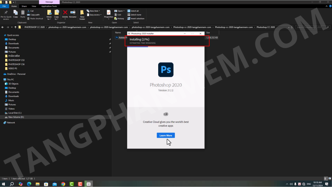Click Select all in ribbon
This screenshot has height=187, width=332.
pyautogui.click(x=134, y=11)
